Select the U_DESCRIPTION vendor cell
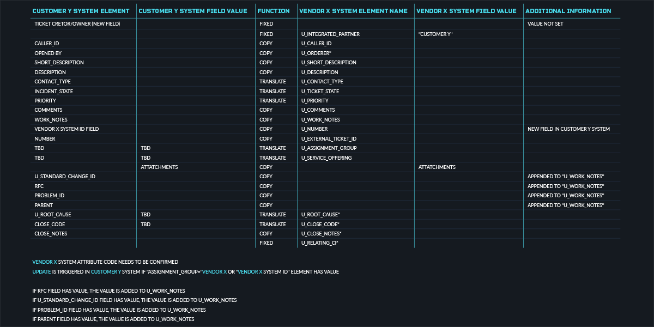Screen dimensions: 654x327 pyautogui.click(x=319, y=72)
